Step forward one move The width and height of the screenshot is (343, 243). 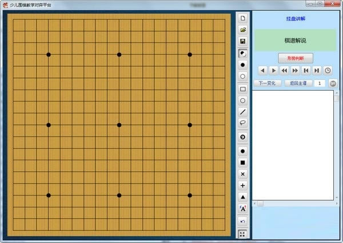[273, 71]
